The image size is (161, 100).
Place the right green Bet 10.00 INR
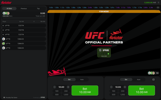pyautogui.click(x=142, y=90)
